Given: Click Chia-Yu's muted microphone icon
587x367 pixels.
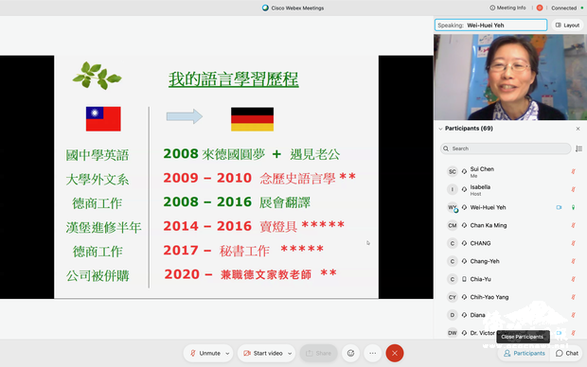Looking at the screenshot, I should coord(573,279).
